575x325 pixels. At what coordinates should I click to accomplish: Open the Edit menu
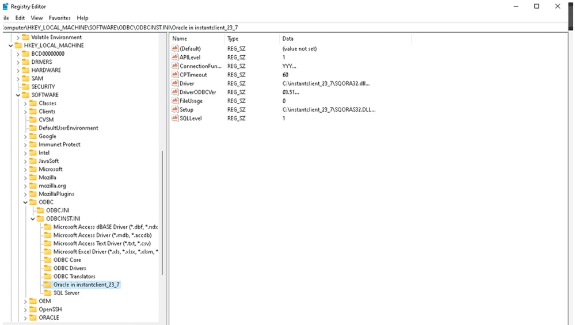(20, 18)
